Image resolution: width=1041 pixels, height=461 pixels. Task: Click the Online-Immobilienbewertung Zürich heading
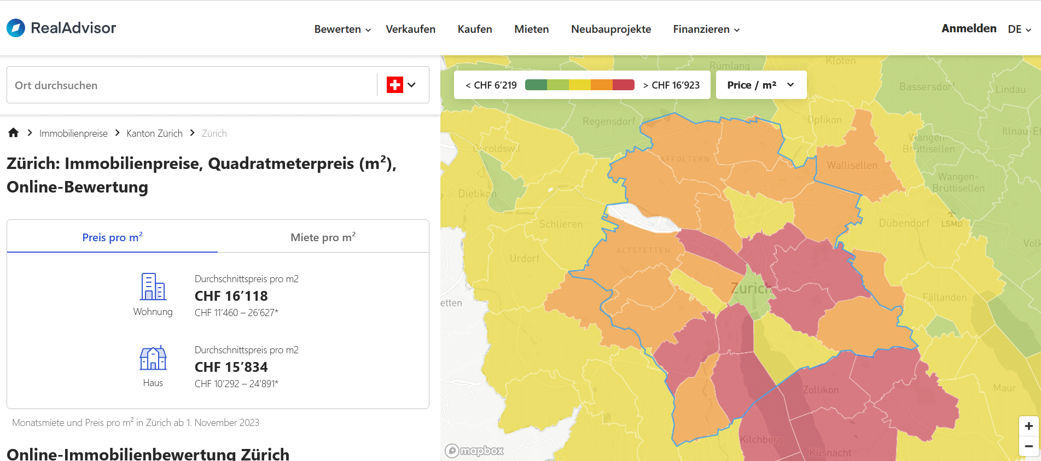pos(148,454)
